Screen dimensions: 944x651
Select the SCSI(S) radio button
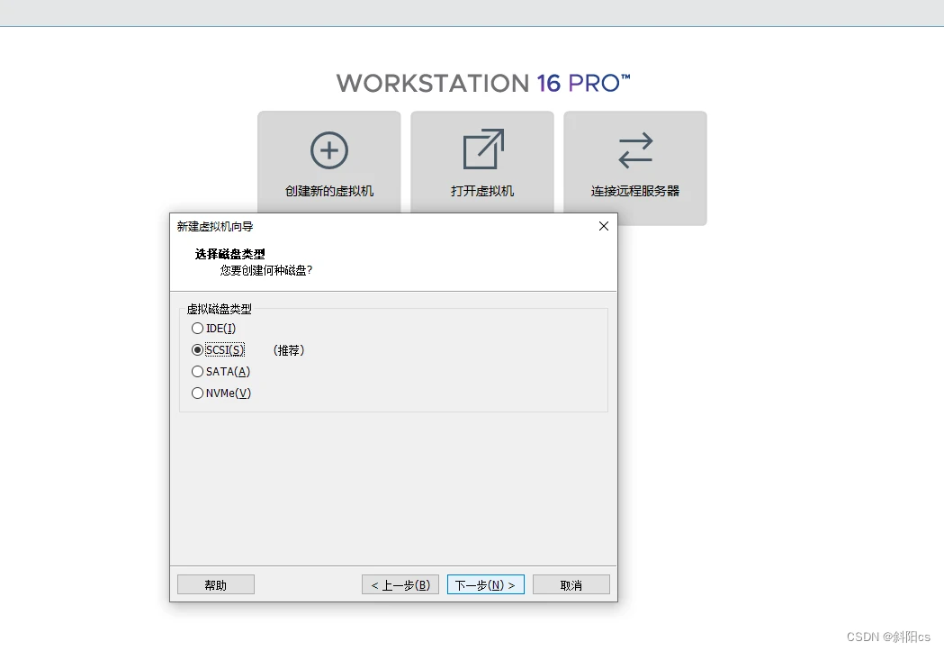(198, 350)
